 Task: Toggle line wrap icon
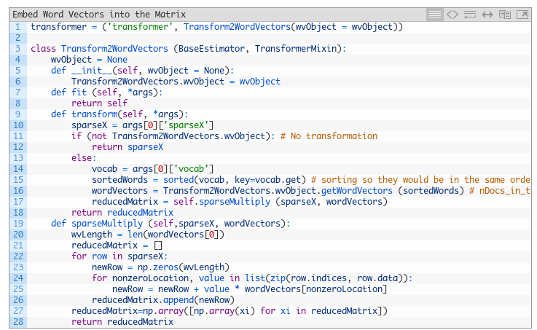469,15
